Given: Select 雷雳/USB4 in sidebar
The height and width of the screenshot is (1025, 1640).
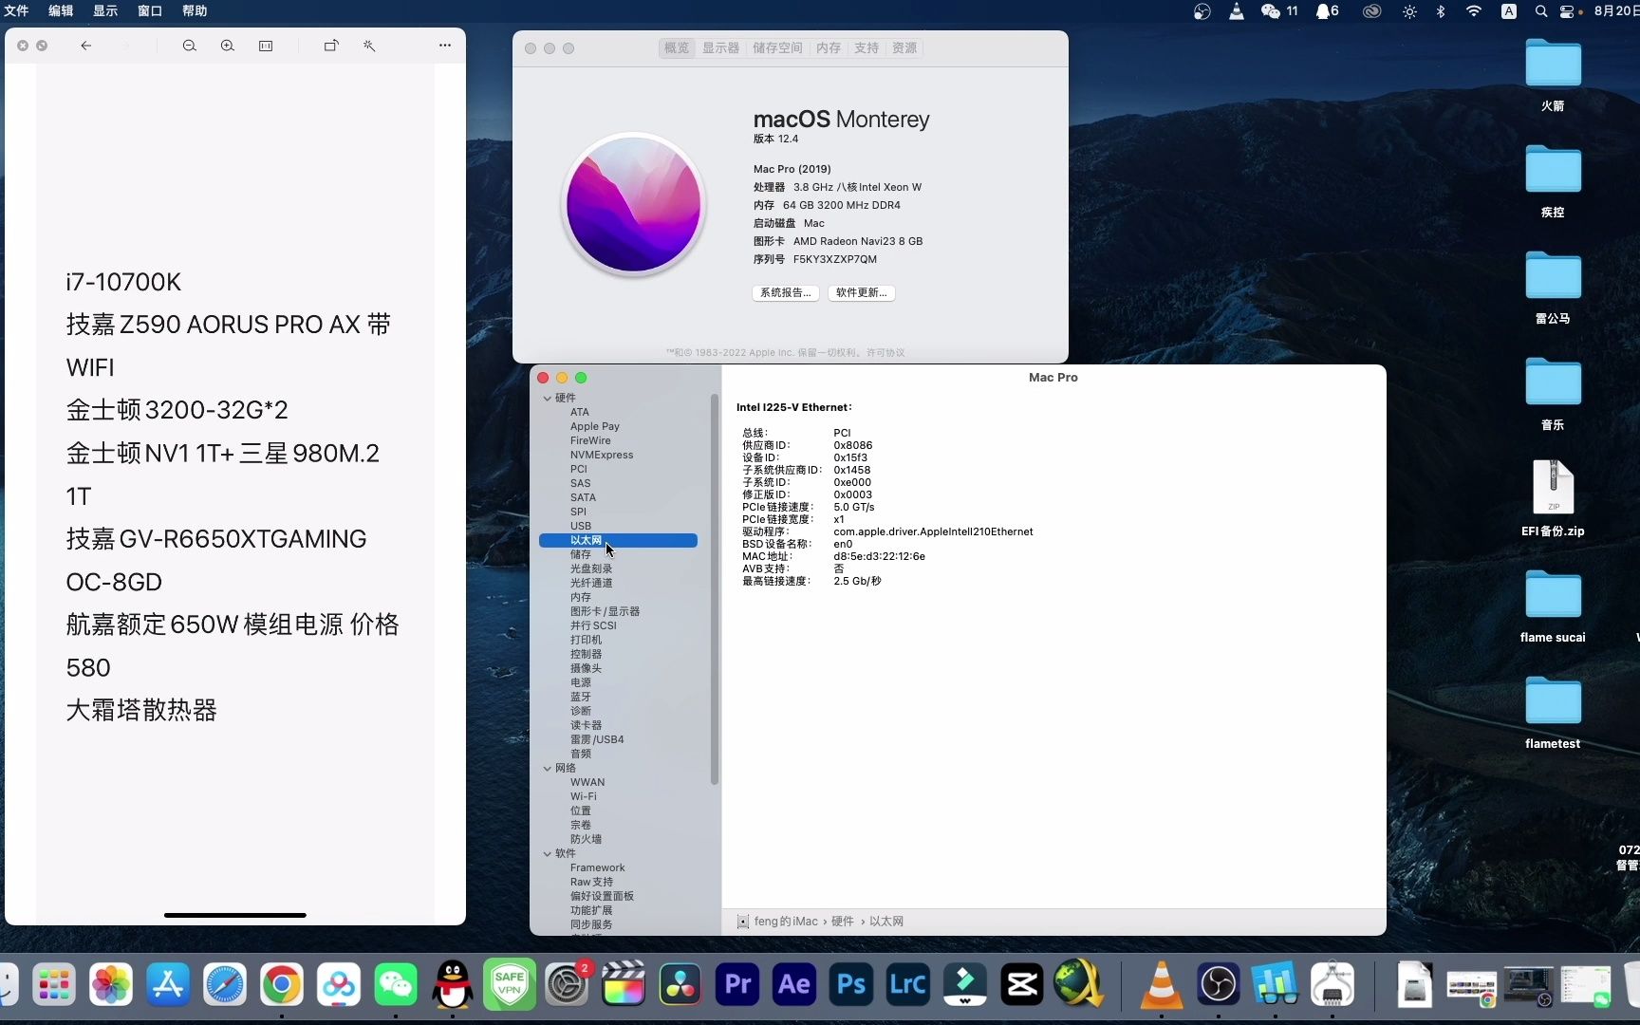Looking at the screenshot, I should [x=597, y=739].
